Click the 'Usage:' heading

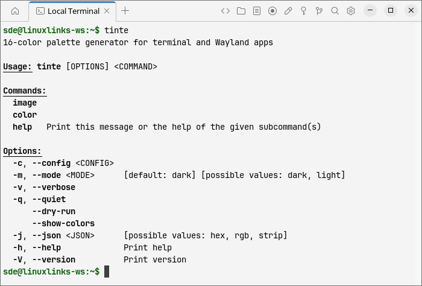(17, 66)
